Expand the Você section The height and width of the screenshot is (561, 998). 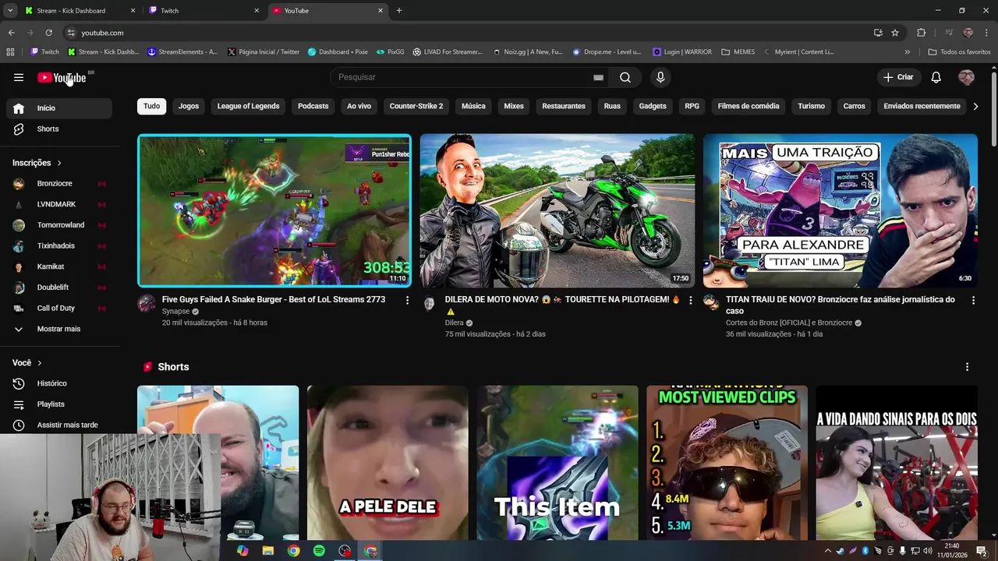click(27, 363)
